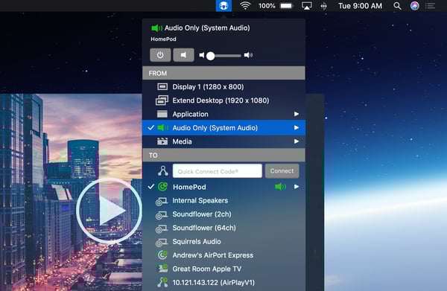Play the video in the background window

110,211
